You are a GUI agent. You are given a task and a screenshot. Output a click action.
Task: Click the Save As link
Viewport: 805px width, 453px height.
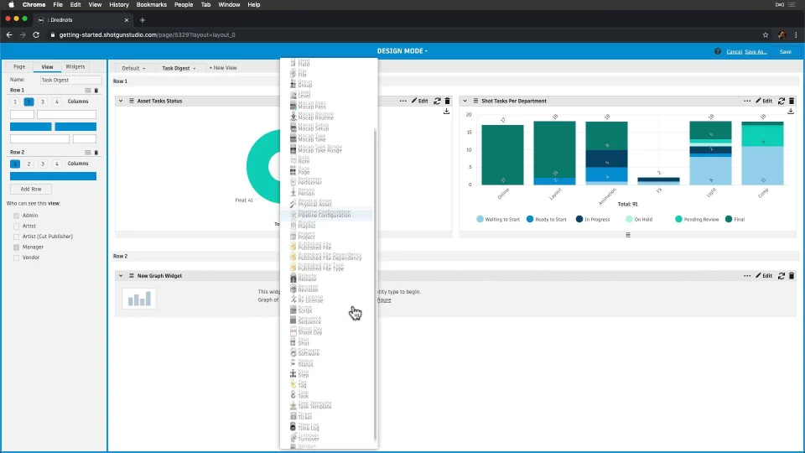(x=756, y=52)
